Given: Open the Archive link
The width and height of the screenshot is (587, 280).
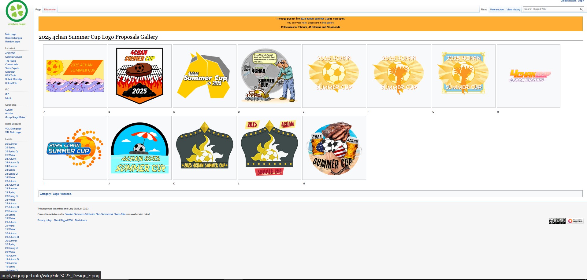Looking at the screenshot, I should click(9, 113).
